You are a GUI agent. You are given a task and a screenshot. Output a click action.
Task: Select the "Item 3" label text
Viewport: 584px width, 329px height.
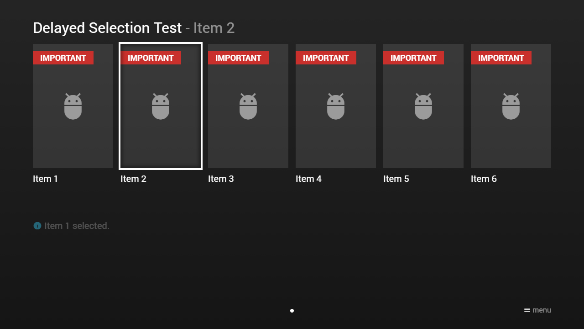(221, 179)
